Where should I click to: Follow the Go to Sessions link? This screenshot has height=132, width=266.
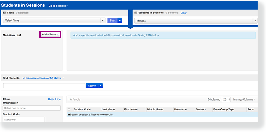pos(58,6)
